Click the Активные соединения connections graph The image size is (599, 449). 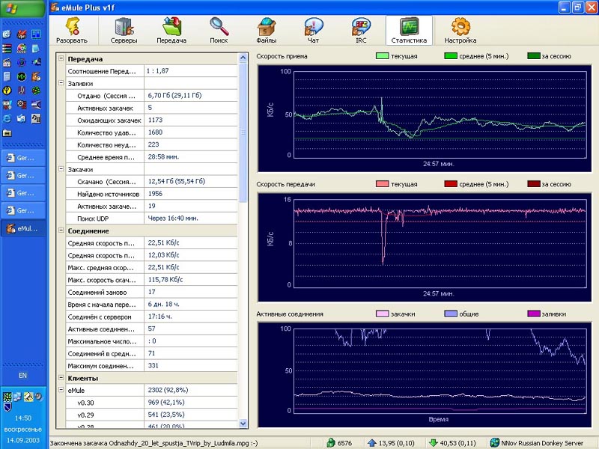coord(425,375)
